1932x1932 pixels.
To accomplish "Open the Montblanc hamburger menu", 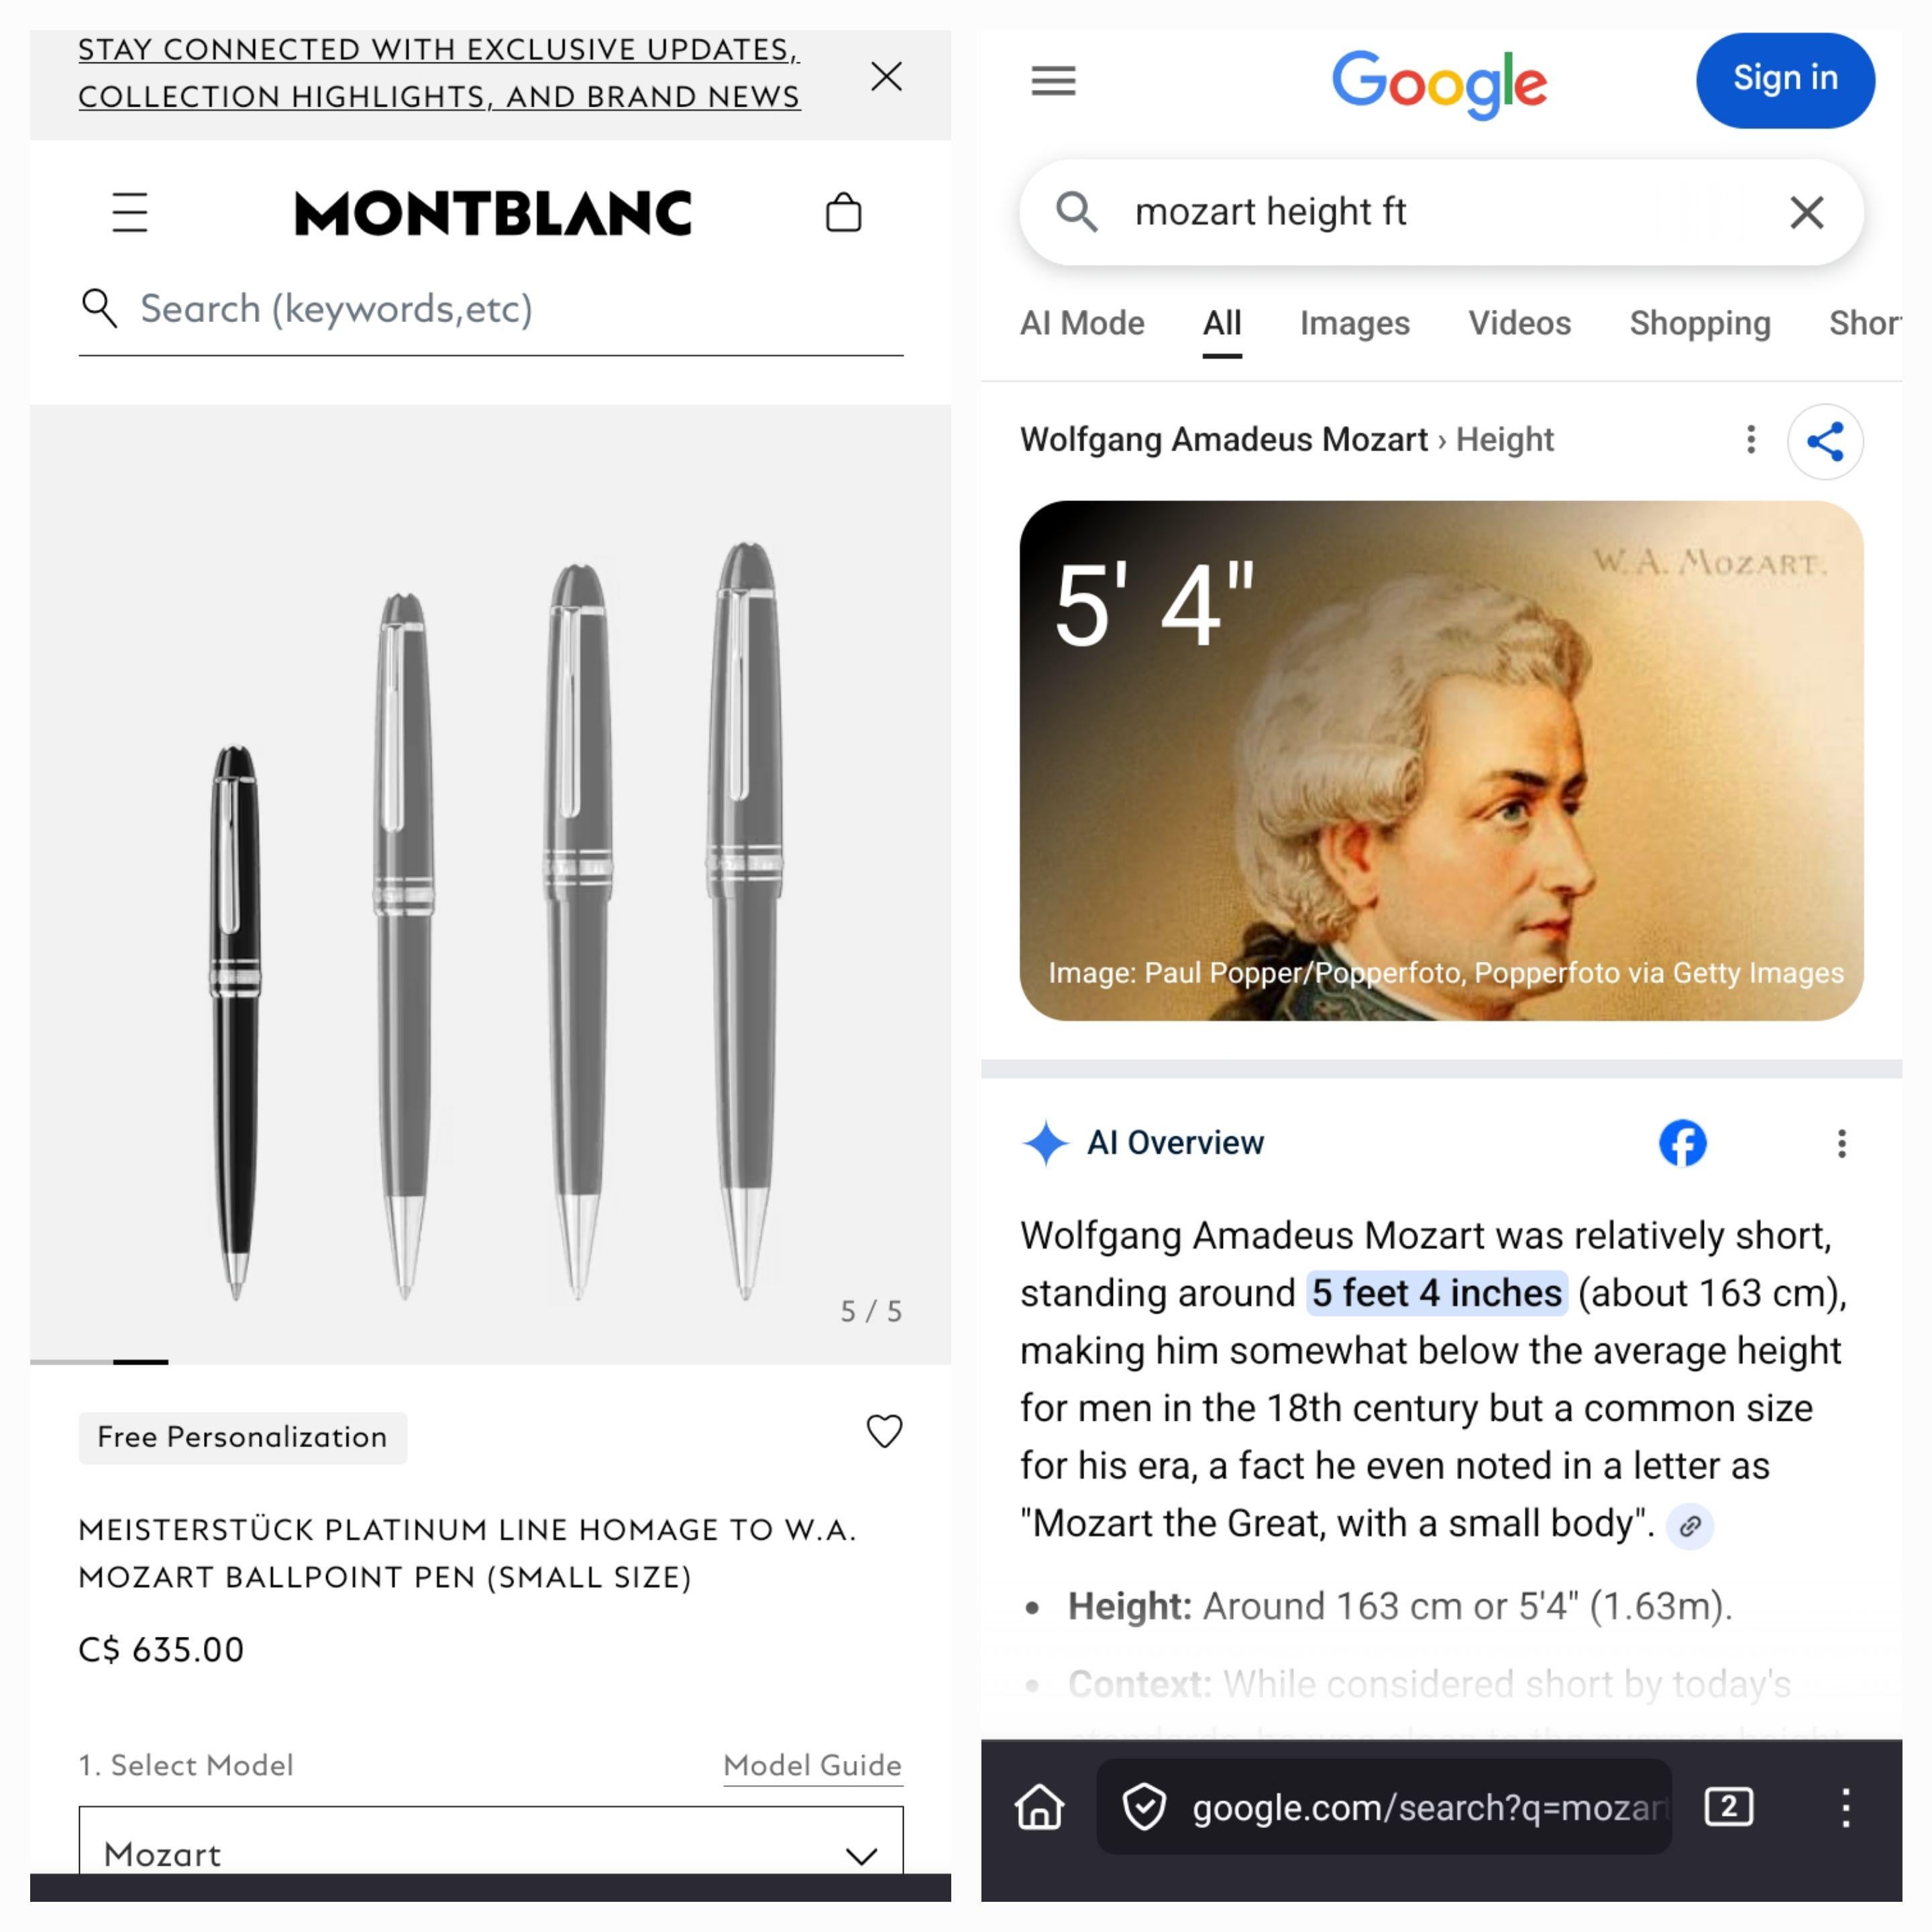I will point(130,212).
